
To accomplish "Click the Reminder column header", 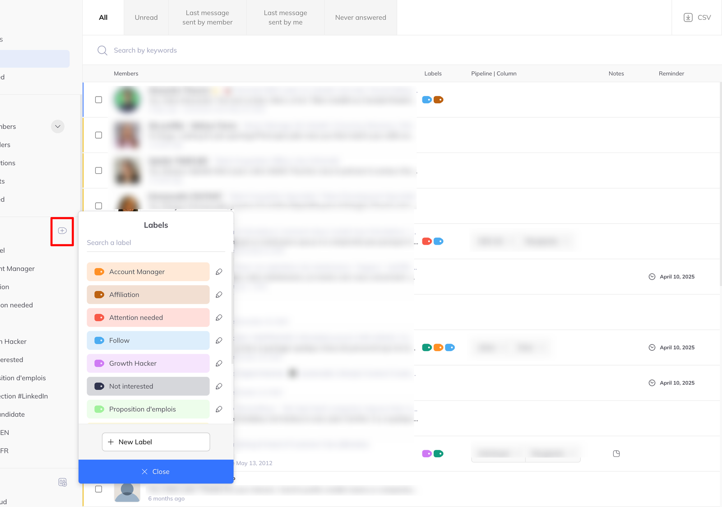I will tap(671, 74).
